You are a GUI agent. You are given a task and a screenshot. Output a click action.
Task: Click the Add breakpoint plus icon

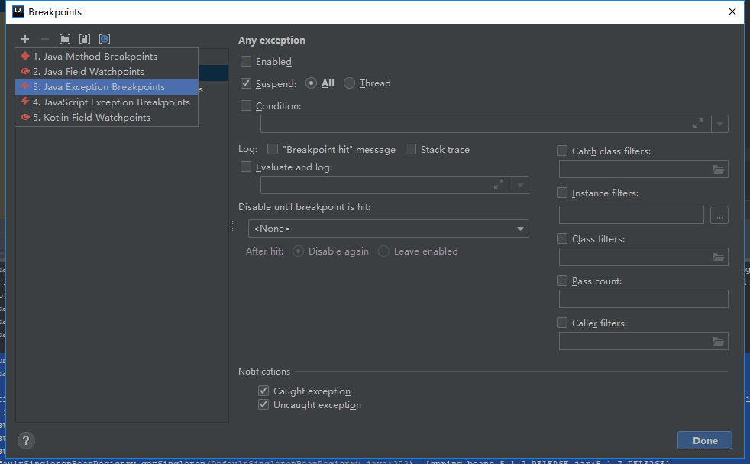(25, 39)
